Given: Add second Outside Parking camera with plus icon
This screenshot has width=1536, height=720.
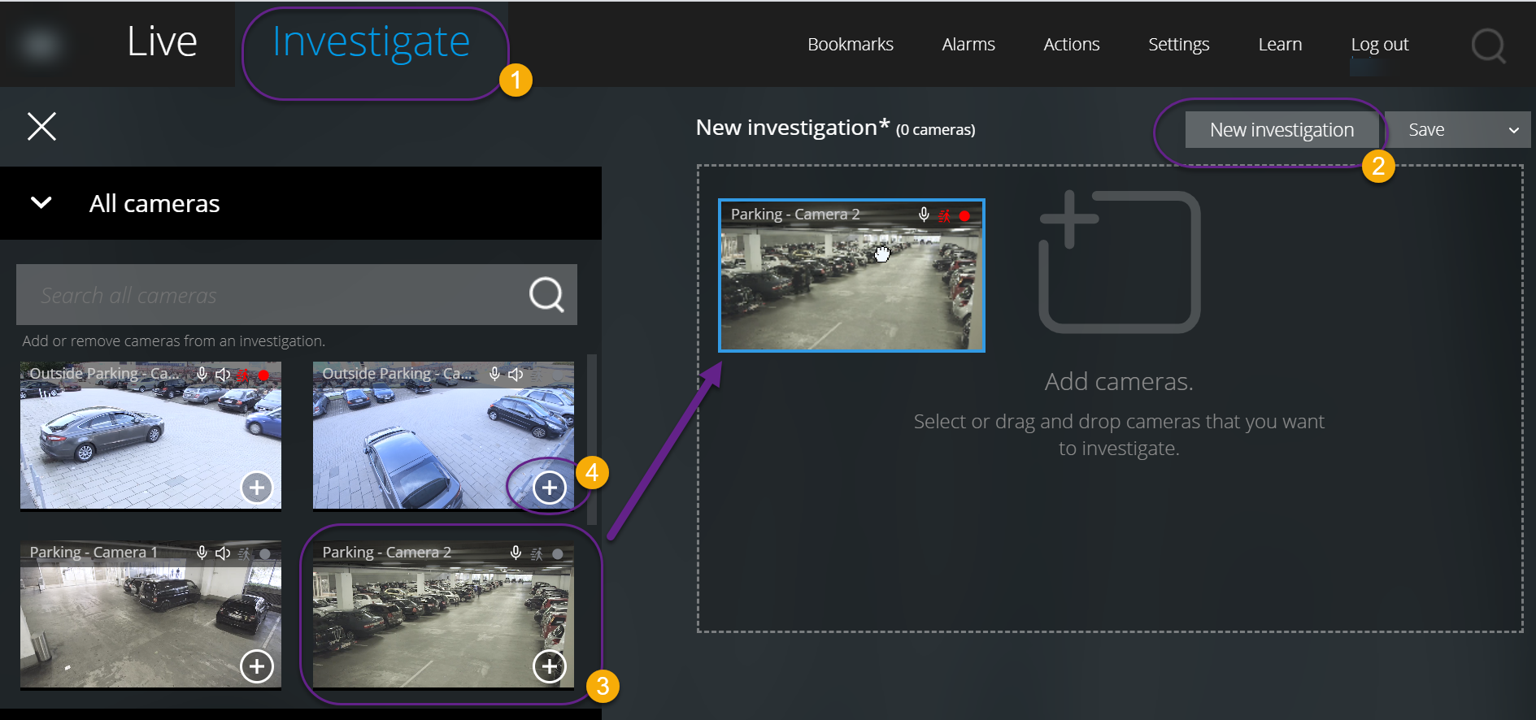Looking at the screenshot, I should point(549,488).
